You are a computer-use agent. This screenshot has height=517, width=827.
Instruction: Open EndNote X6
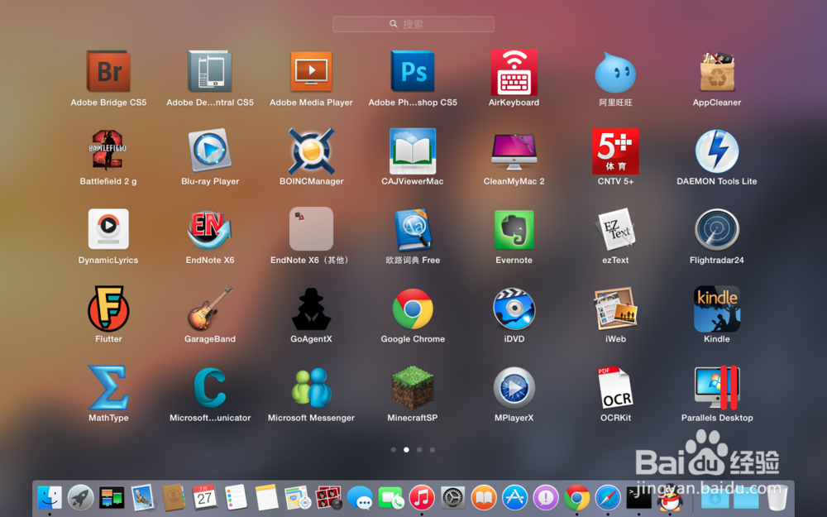(209, 228)
